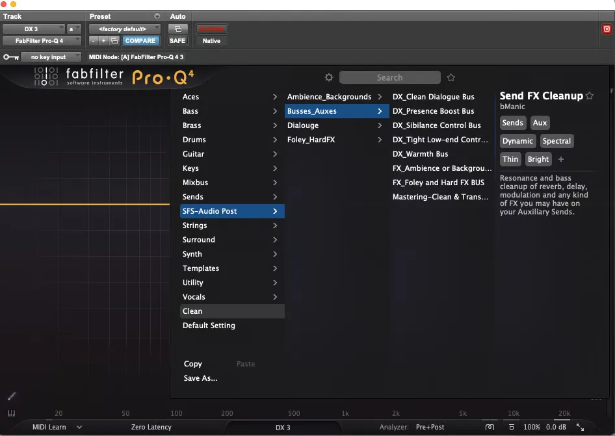
Task: Toggle the plug-in Bypass button
Action: (x=211, y=29)
